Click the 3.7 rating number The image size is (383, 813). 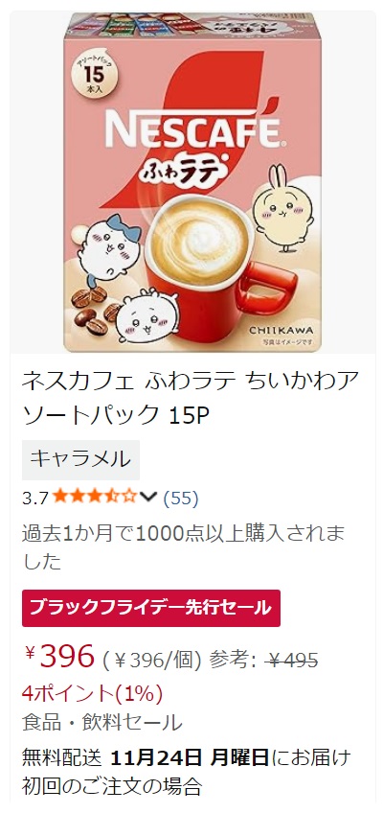click(35, 499)
